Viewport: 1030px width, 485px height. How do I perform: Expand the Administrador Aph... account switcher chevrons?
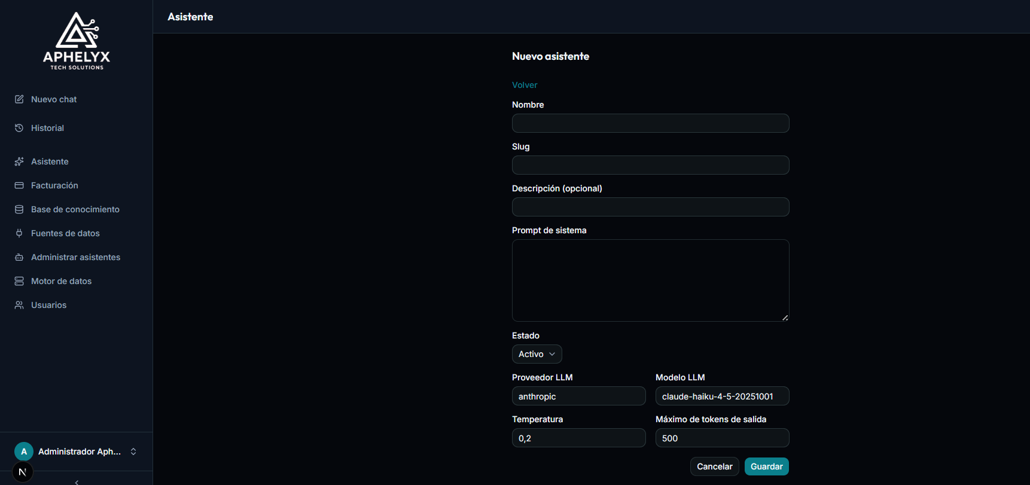point(133,452)
